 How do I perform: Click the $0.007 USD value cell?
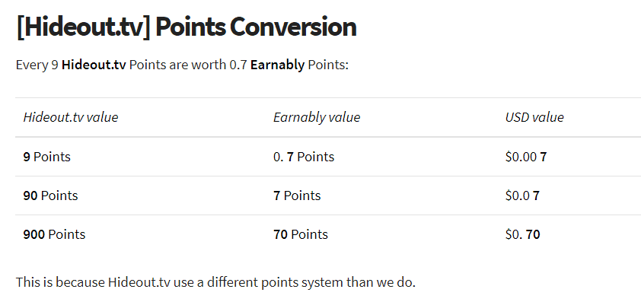point(526,157)
